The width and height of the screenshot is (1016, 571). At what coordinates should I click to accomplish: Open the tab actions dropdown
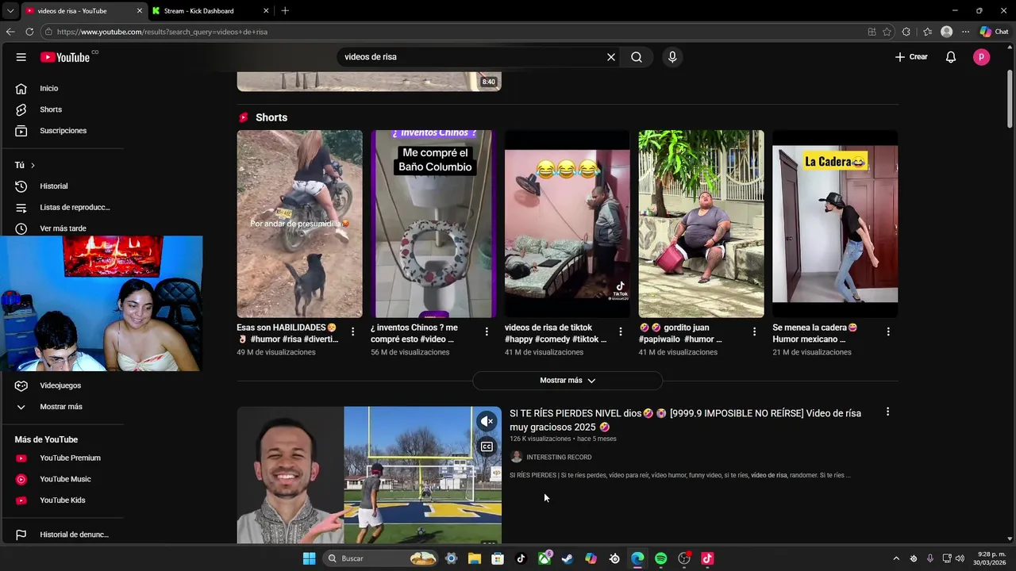[10, 11]
